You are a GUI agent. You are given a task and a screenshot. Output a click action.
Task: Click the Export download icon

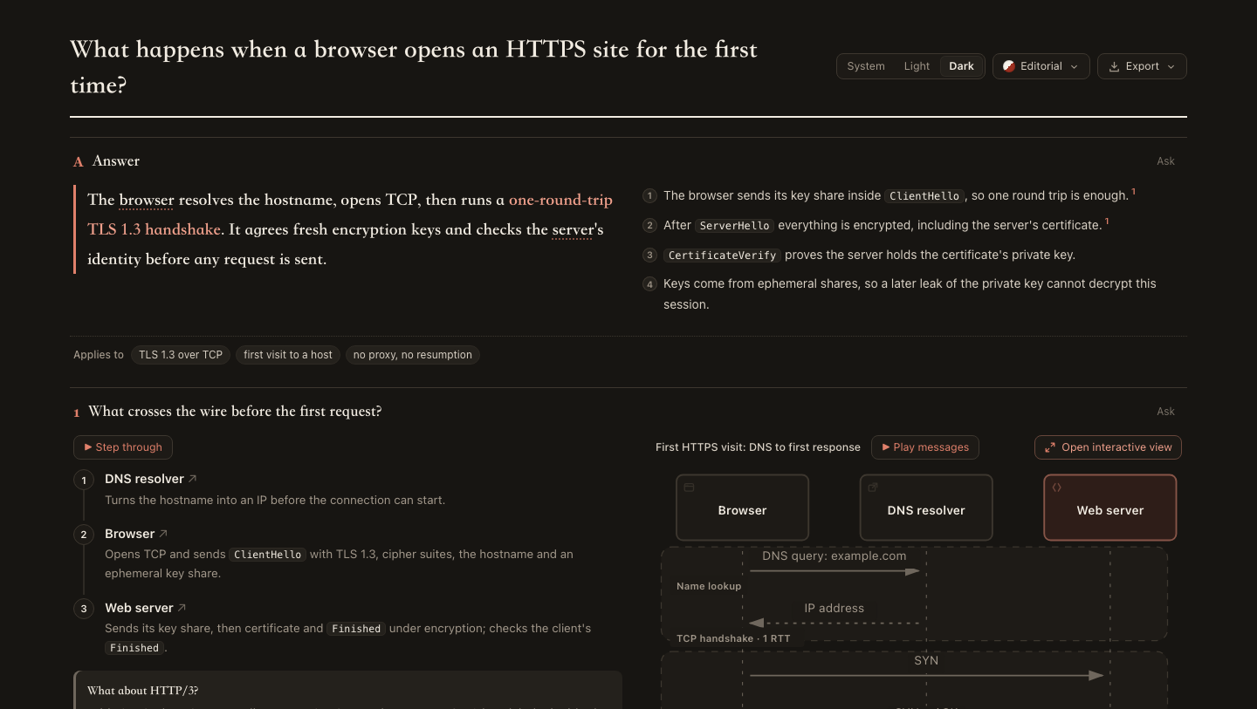tap(1114, 66)
